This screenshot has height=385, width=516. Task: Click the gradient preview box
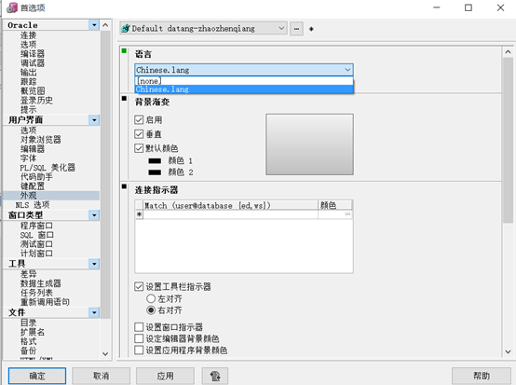pos(309,144)
